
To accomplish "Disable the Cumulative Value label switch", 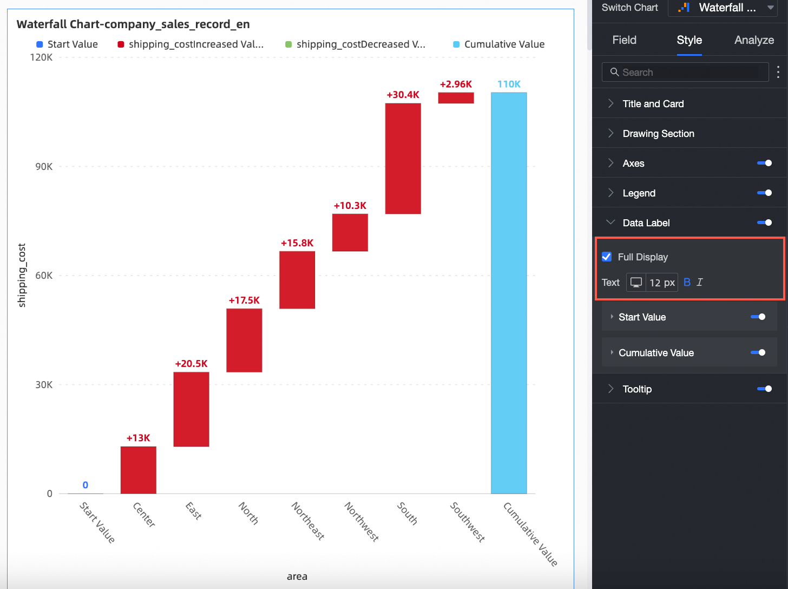I will (x=758, y=352).
